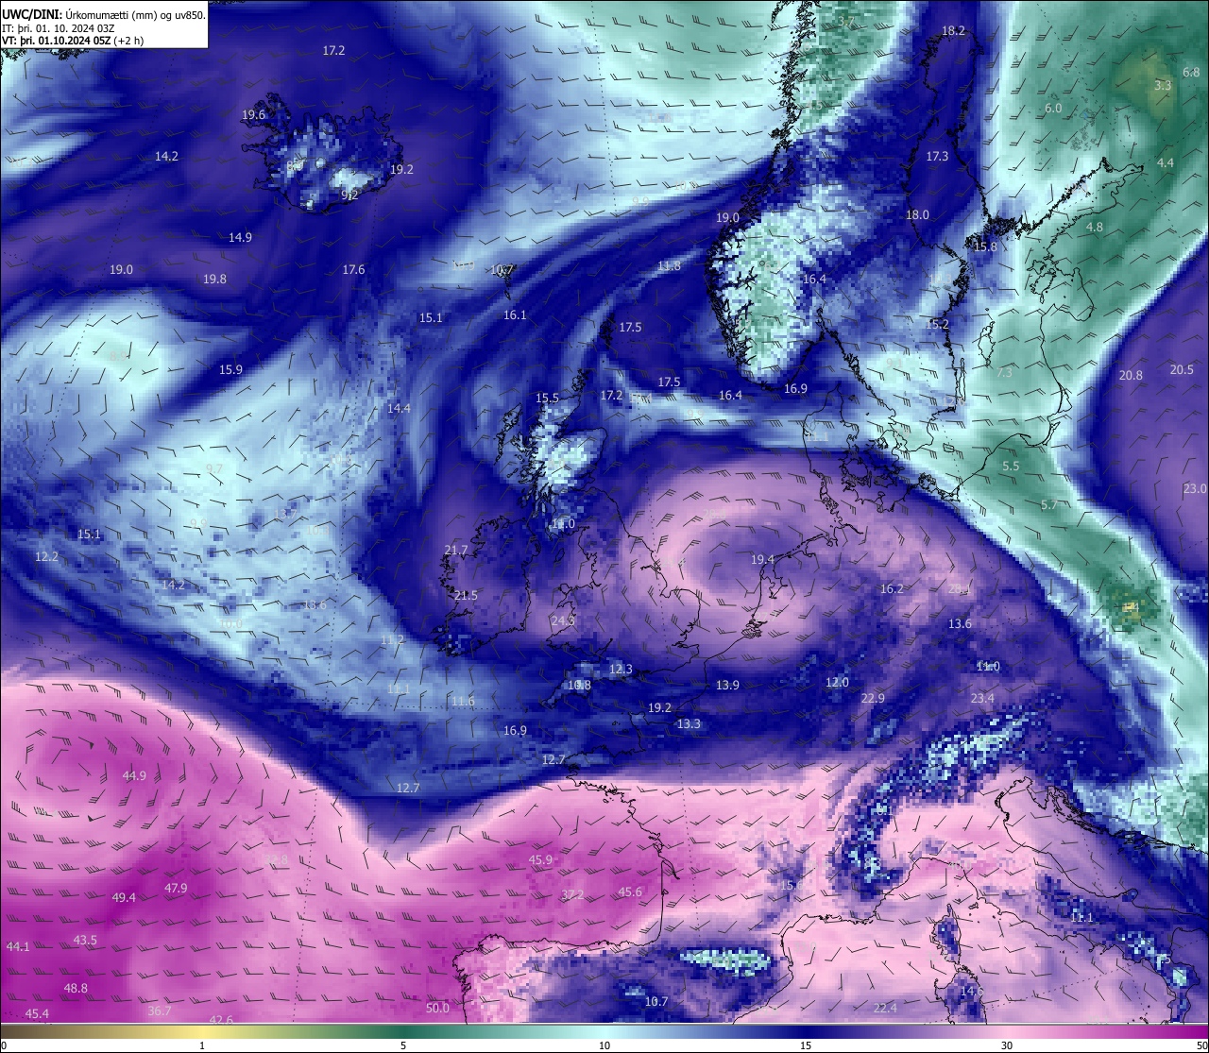Click the 23.0 value at right edge

click(x=1195, y=488)
